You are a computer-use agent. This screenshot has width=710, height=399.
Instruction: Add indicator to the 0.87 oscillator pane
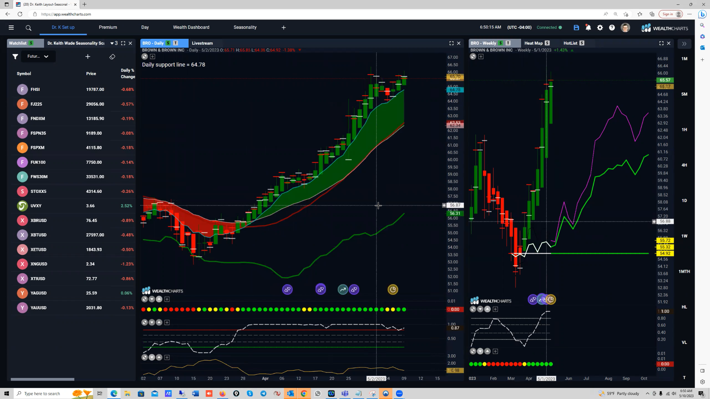click(167, 323)
